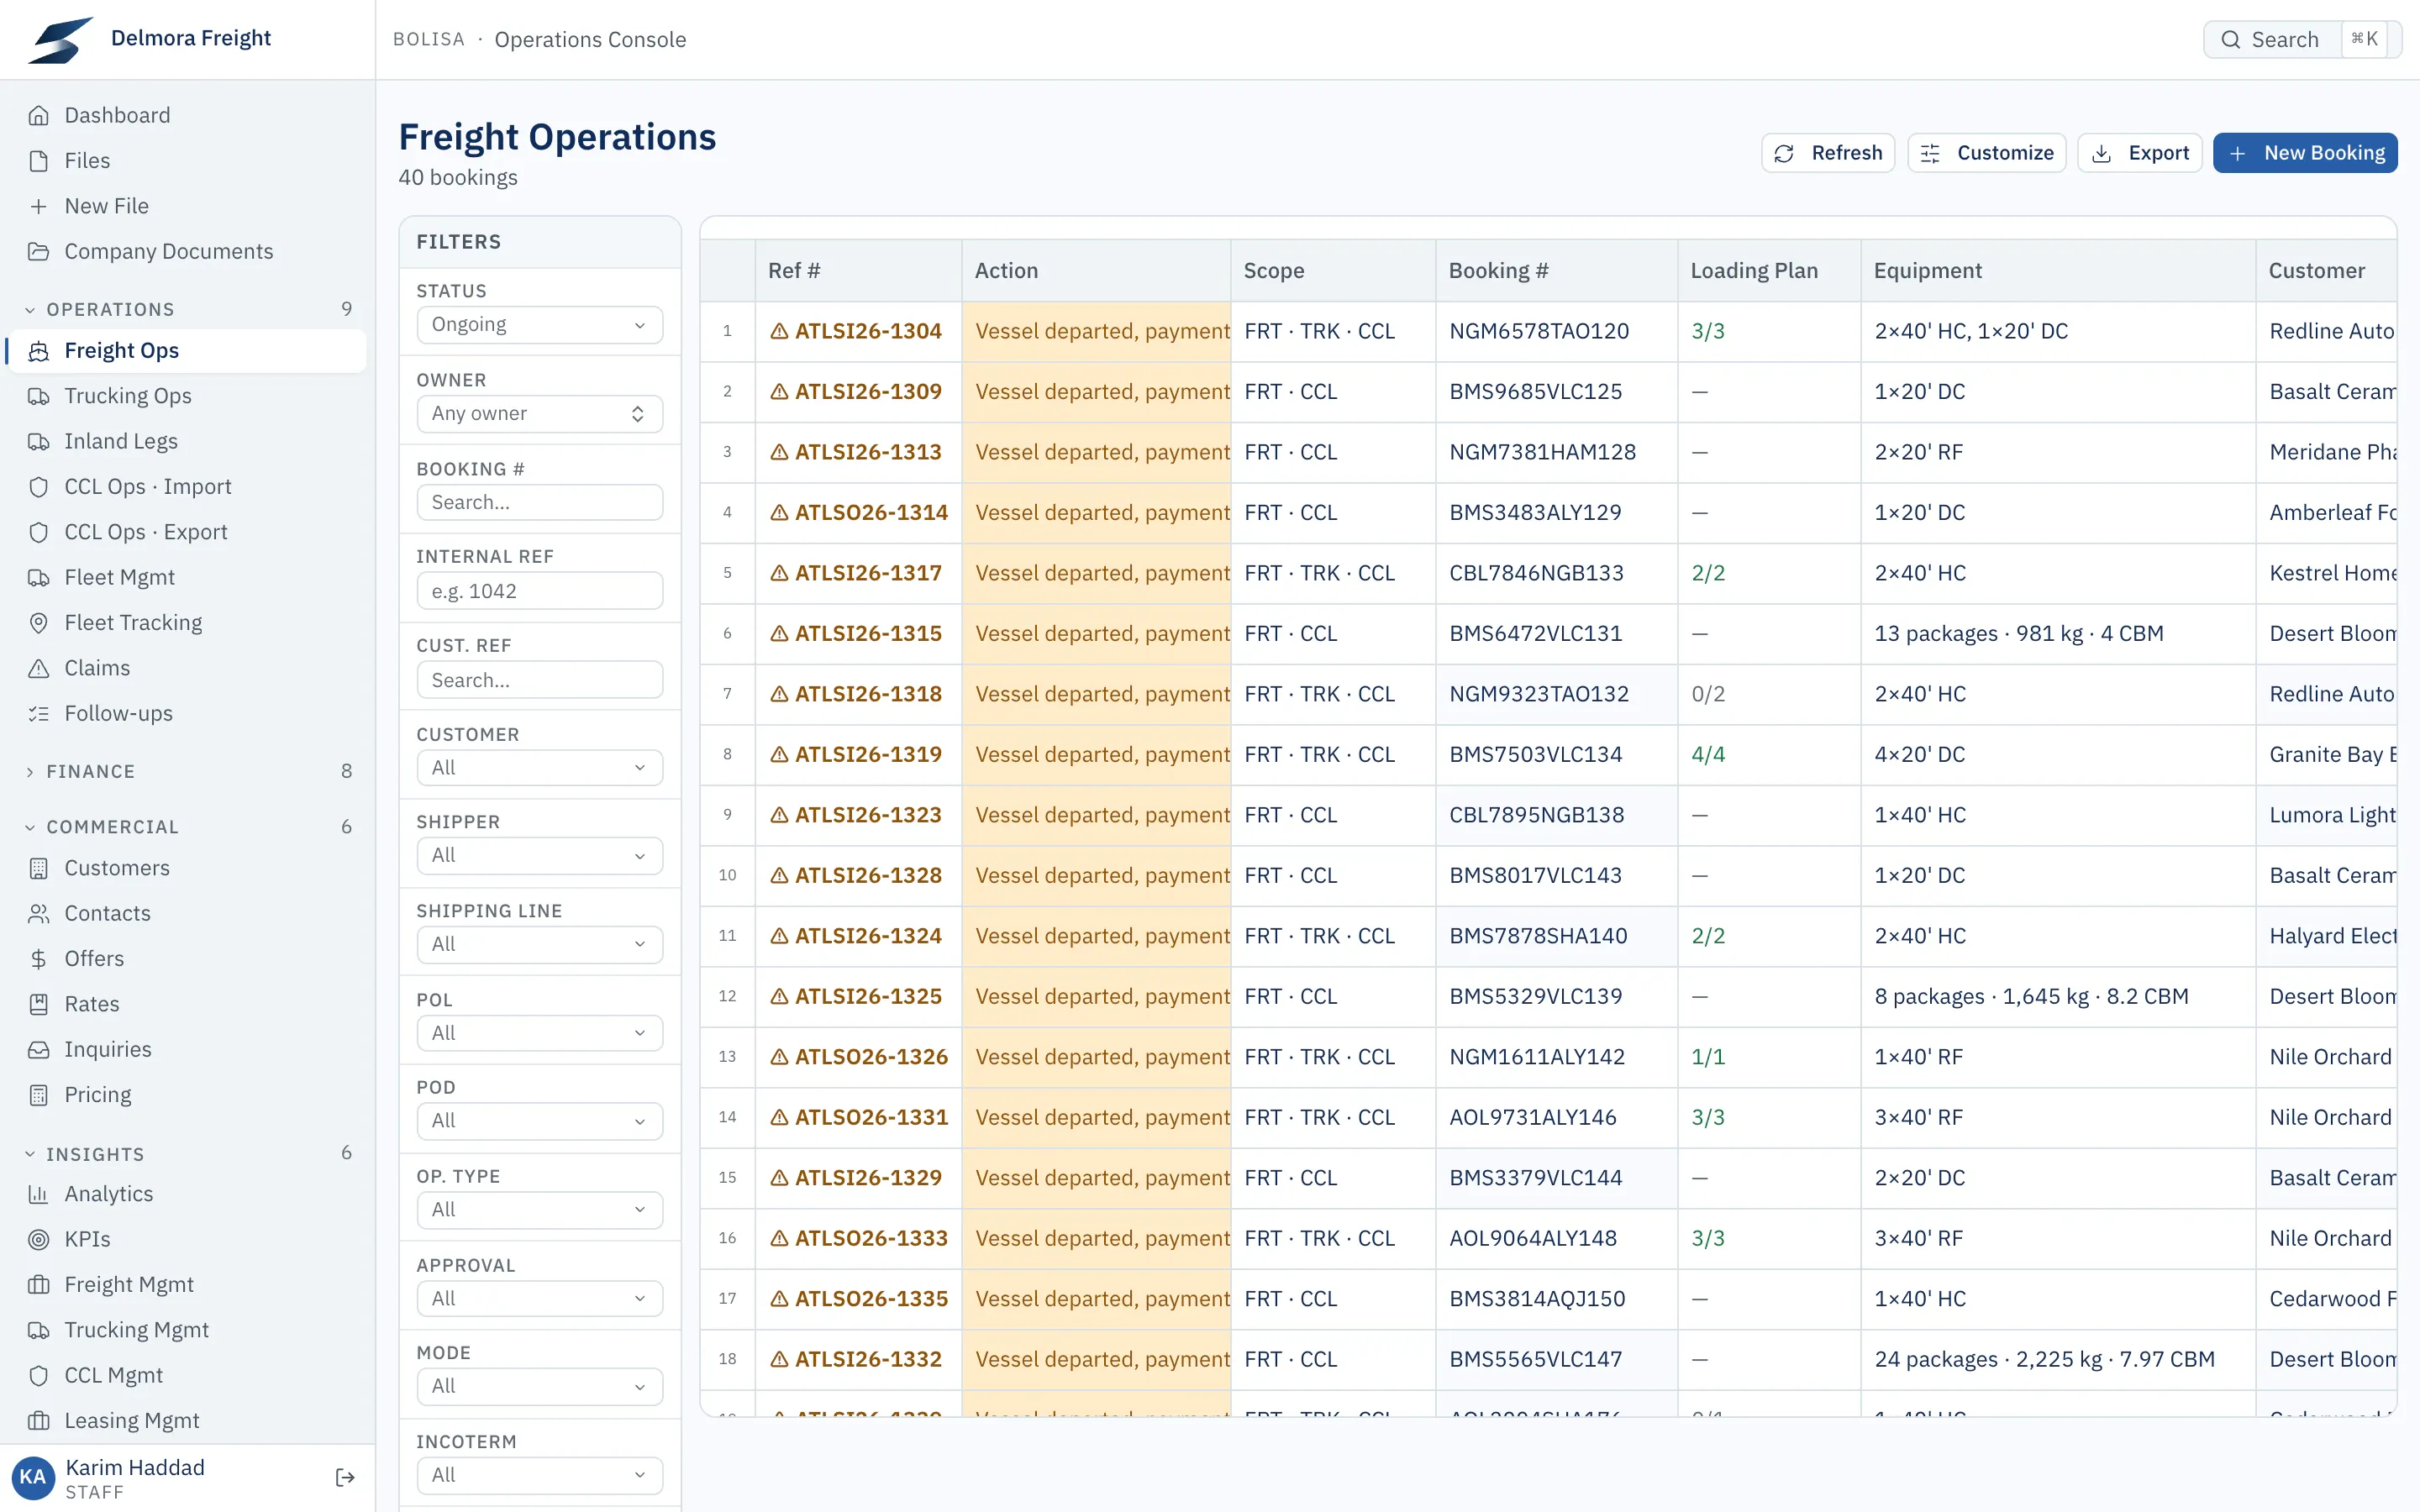Open the Files sidebar item
The image size is (2420, 1512).
click(187, 160)
